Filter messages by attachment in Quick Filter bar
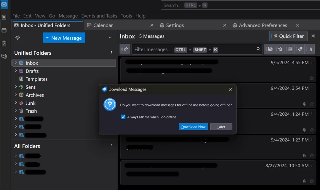 pos(310,49)
